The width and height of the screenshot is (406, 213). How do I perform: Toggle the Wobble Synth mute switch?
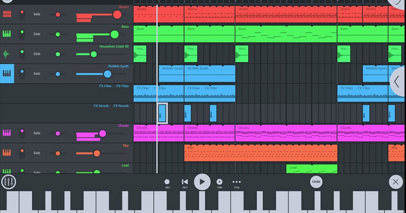click(x=22, y=74)
